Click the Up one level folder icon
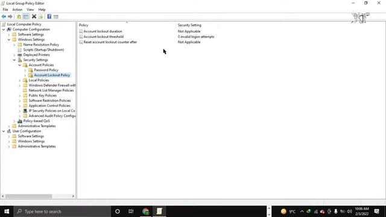Viewport: 386px width, 217px height. pos(19,16)
